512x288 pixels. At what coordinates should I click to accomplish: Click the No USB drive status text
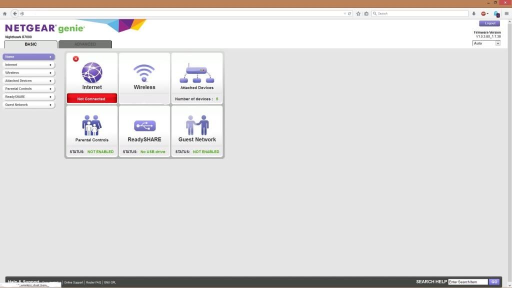153,152
